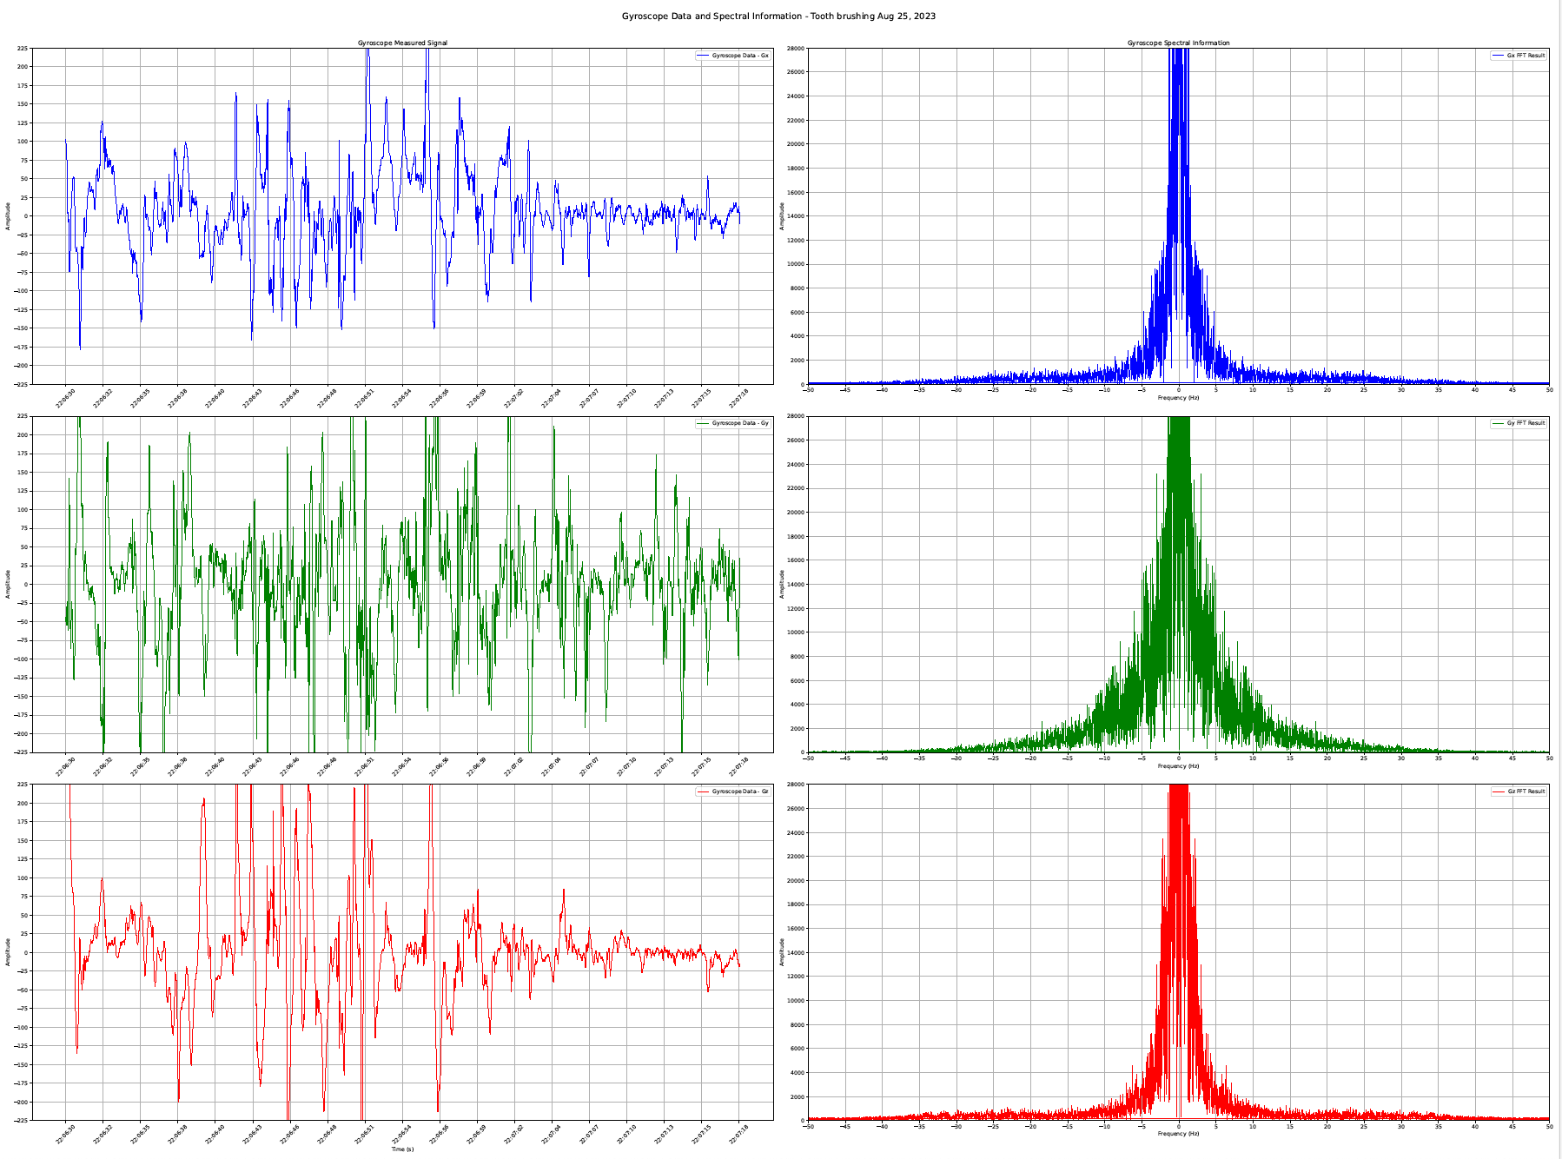
Task: Click the blue line sample in Gx legend
Action: click(703, 56)
